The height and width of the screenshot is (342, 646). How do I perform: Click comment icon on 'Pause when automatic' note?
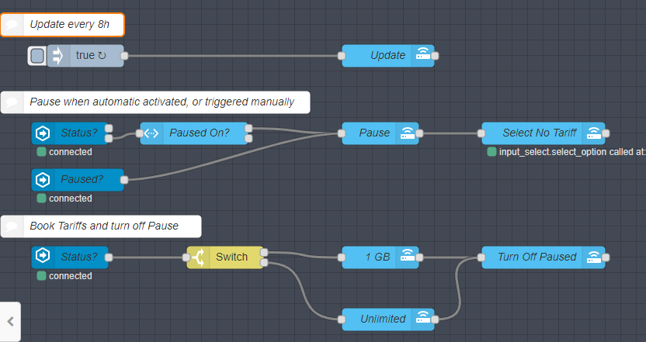click(12, 102)
